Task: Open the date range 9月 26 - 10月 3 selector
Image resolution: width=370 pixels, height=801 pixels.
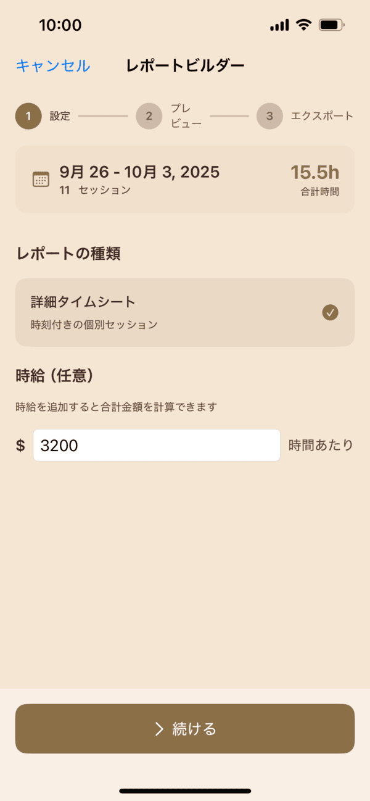Action: click(139, 173)
